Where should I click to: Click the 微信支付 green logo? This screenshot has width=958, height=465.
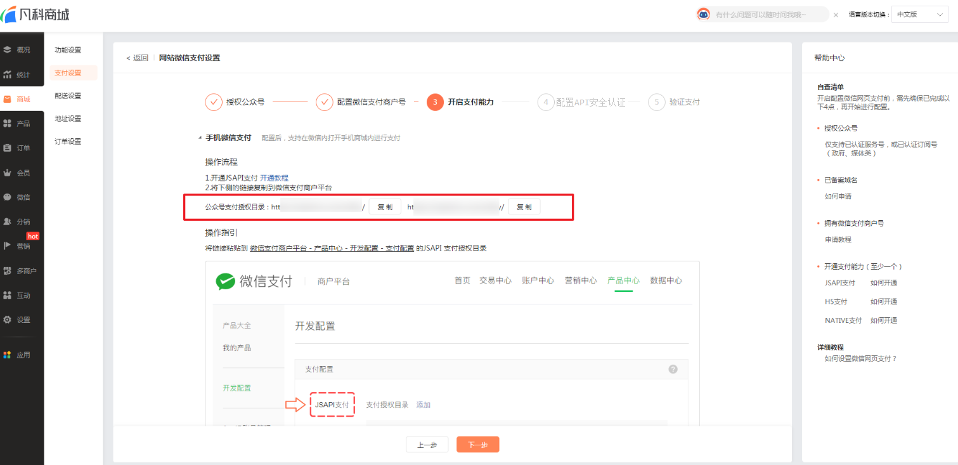(x=226, y=281)
